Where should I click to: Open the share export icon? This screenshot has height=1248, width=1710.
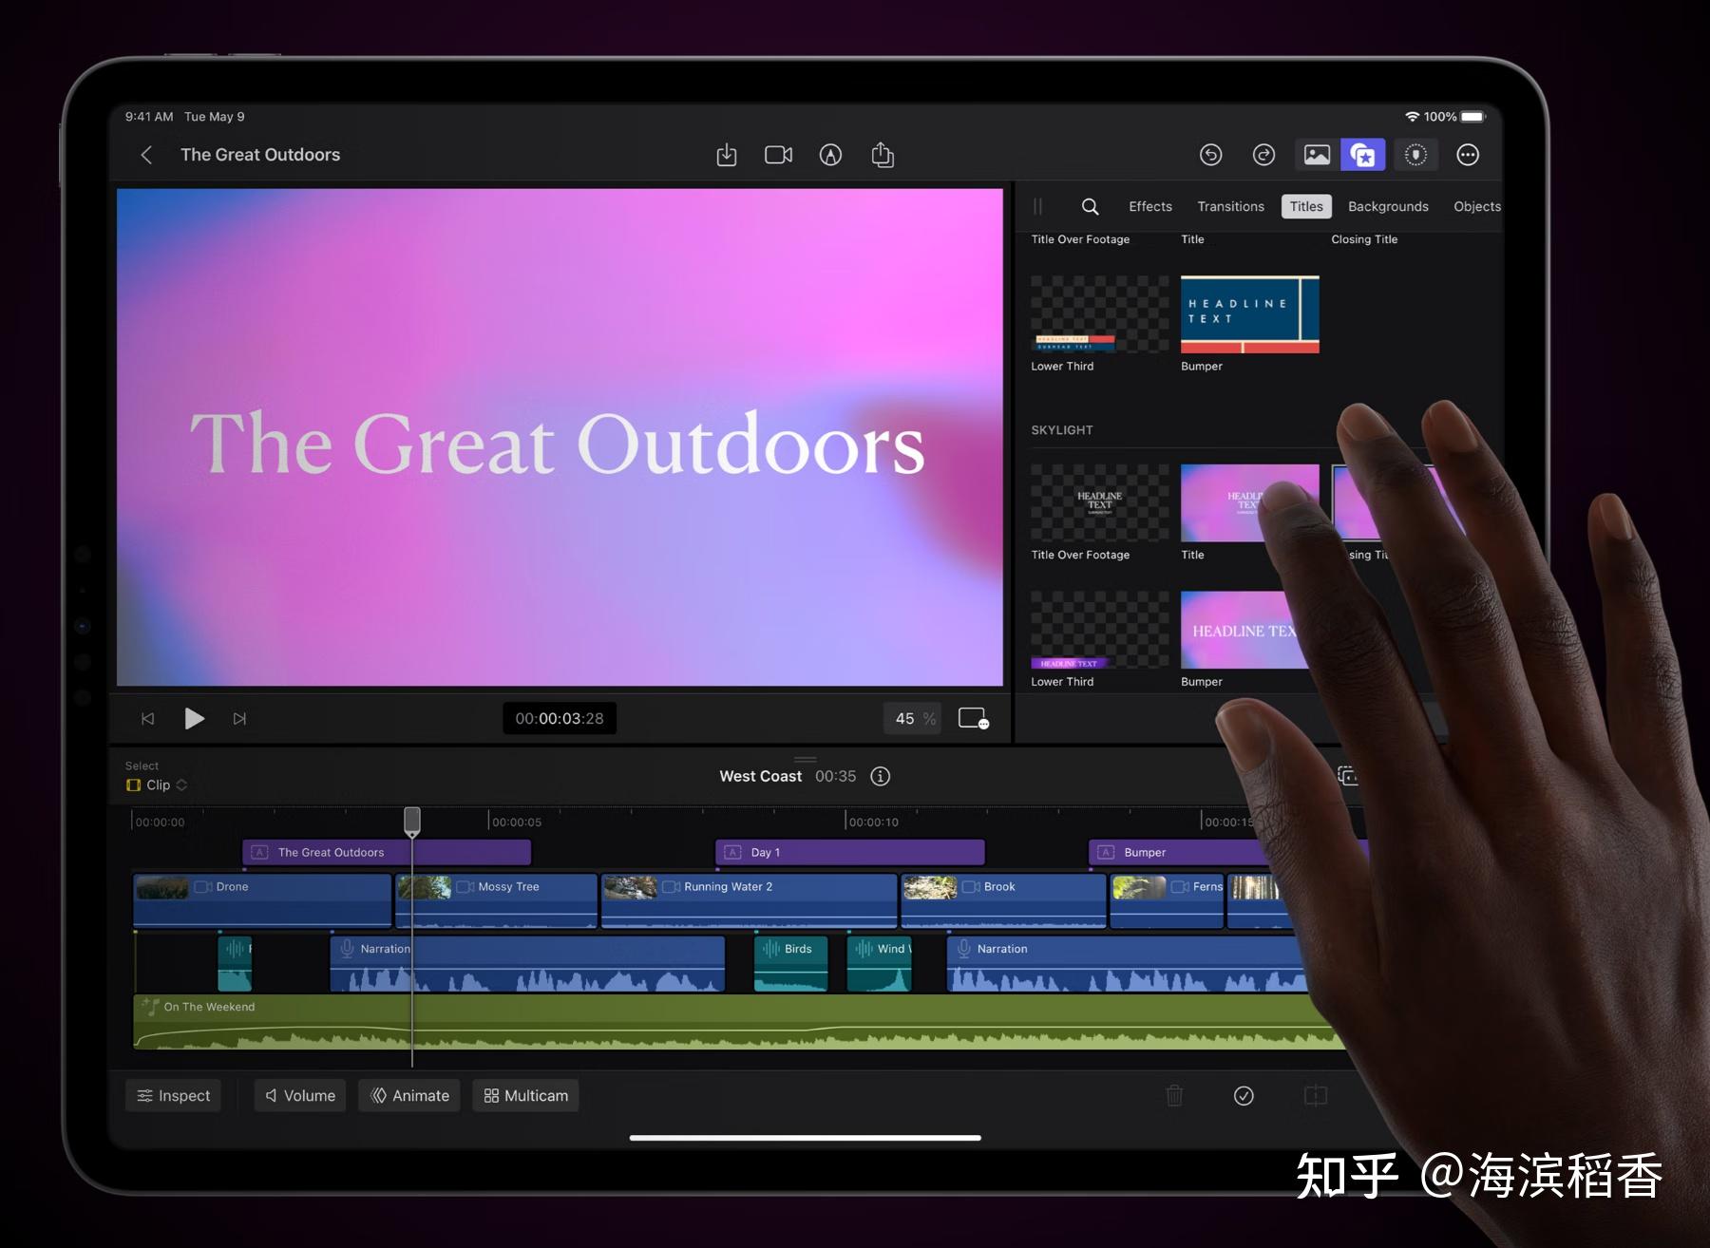(883, 155)
